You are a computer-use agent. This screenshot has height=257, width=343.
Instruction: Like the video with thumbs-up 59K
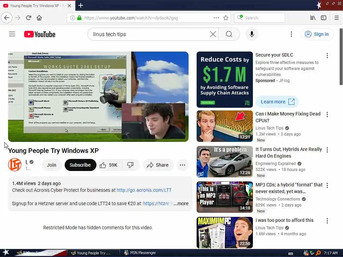click(109, 165)
